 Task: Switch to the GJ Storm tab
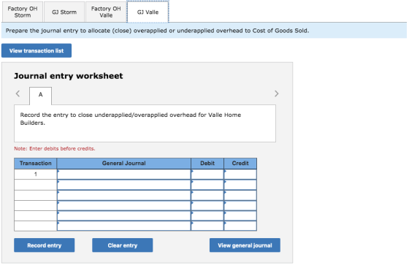point(64,12)
